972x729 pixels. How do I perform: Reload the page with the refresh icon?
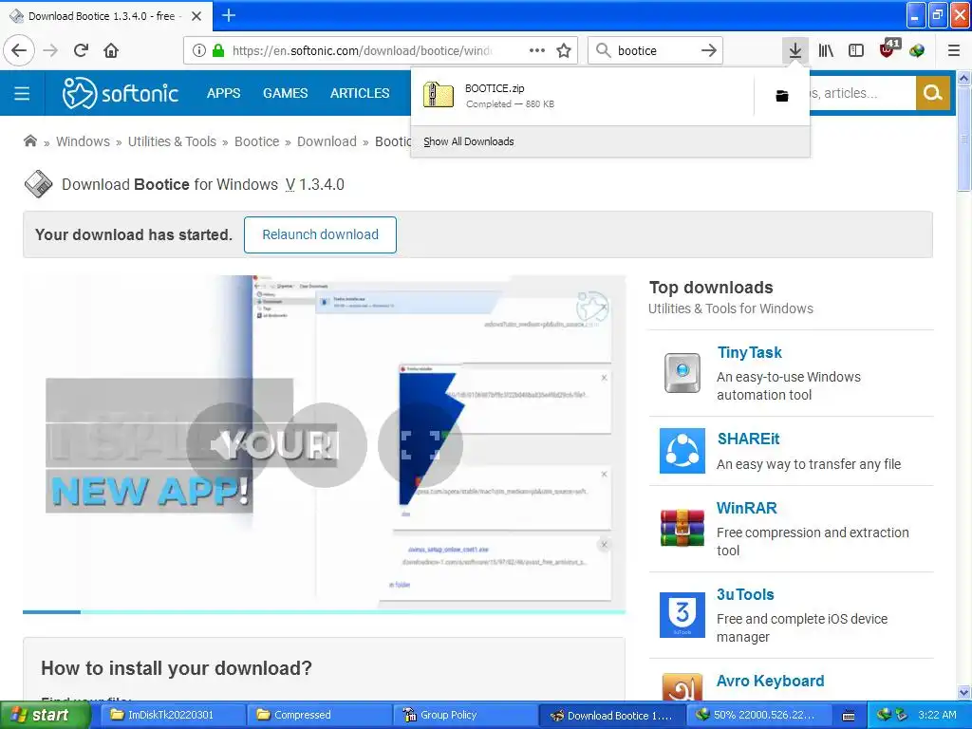(x=81, y=50)
